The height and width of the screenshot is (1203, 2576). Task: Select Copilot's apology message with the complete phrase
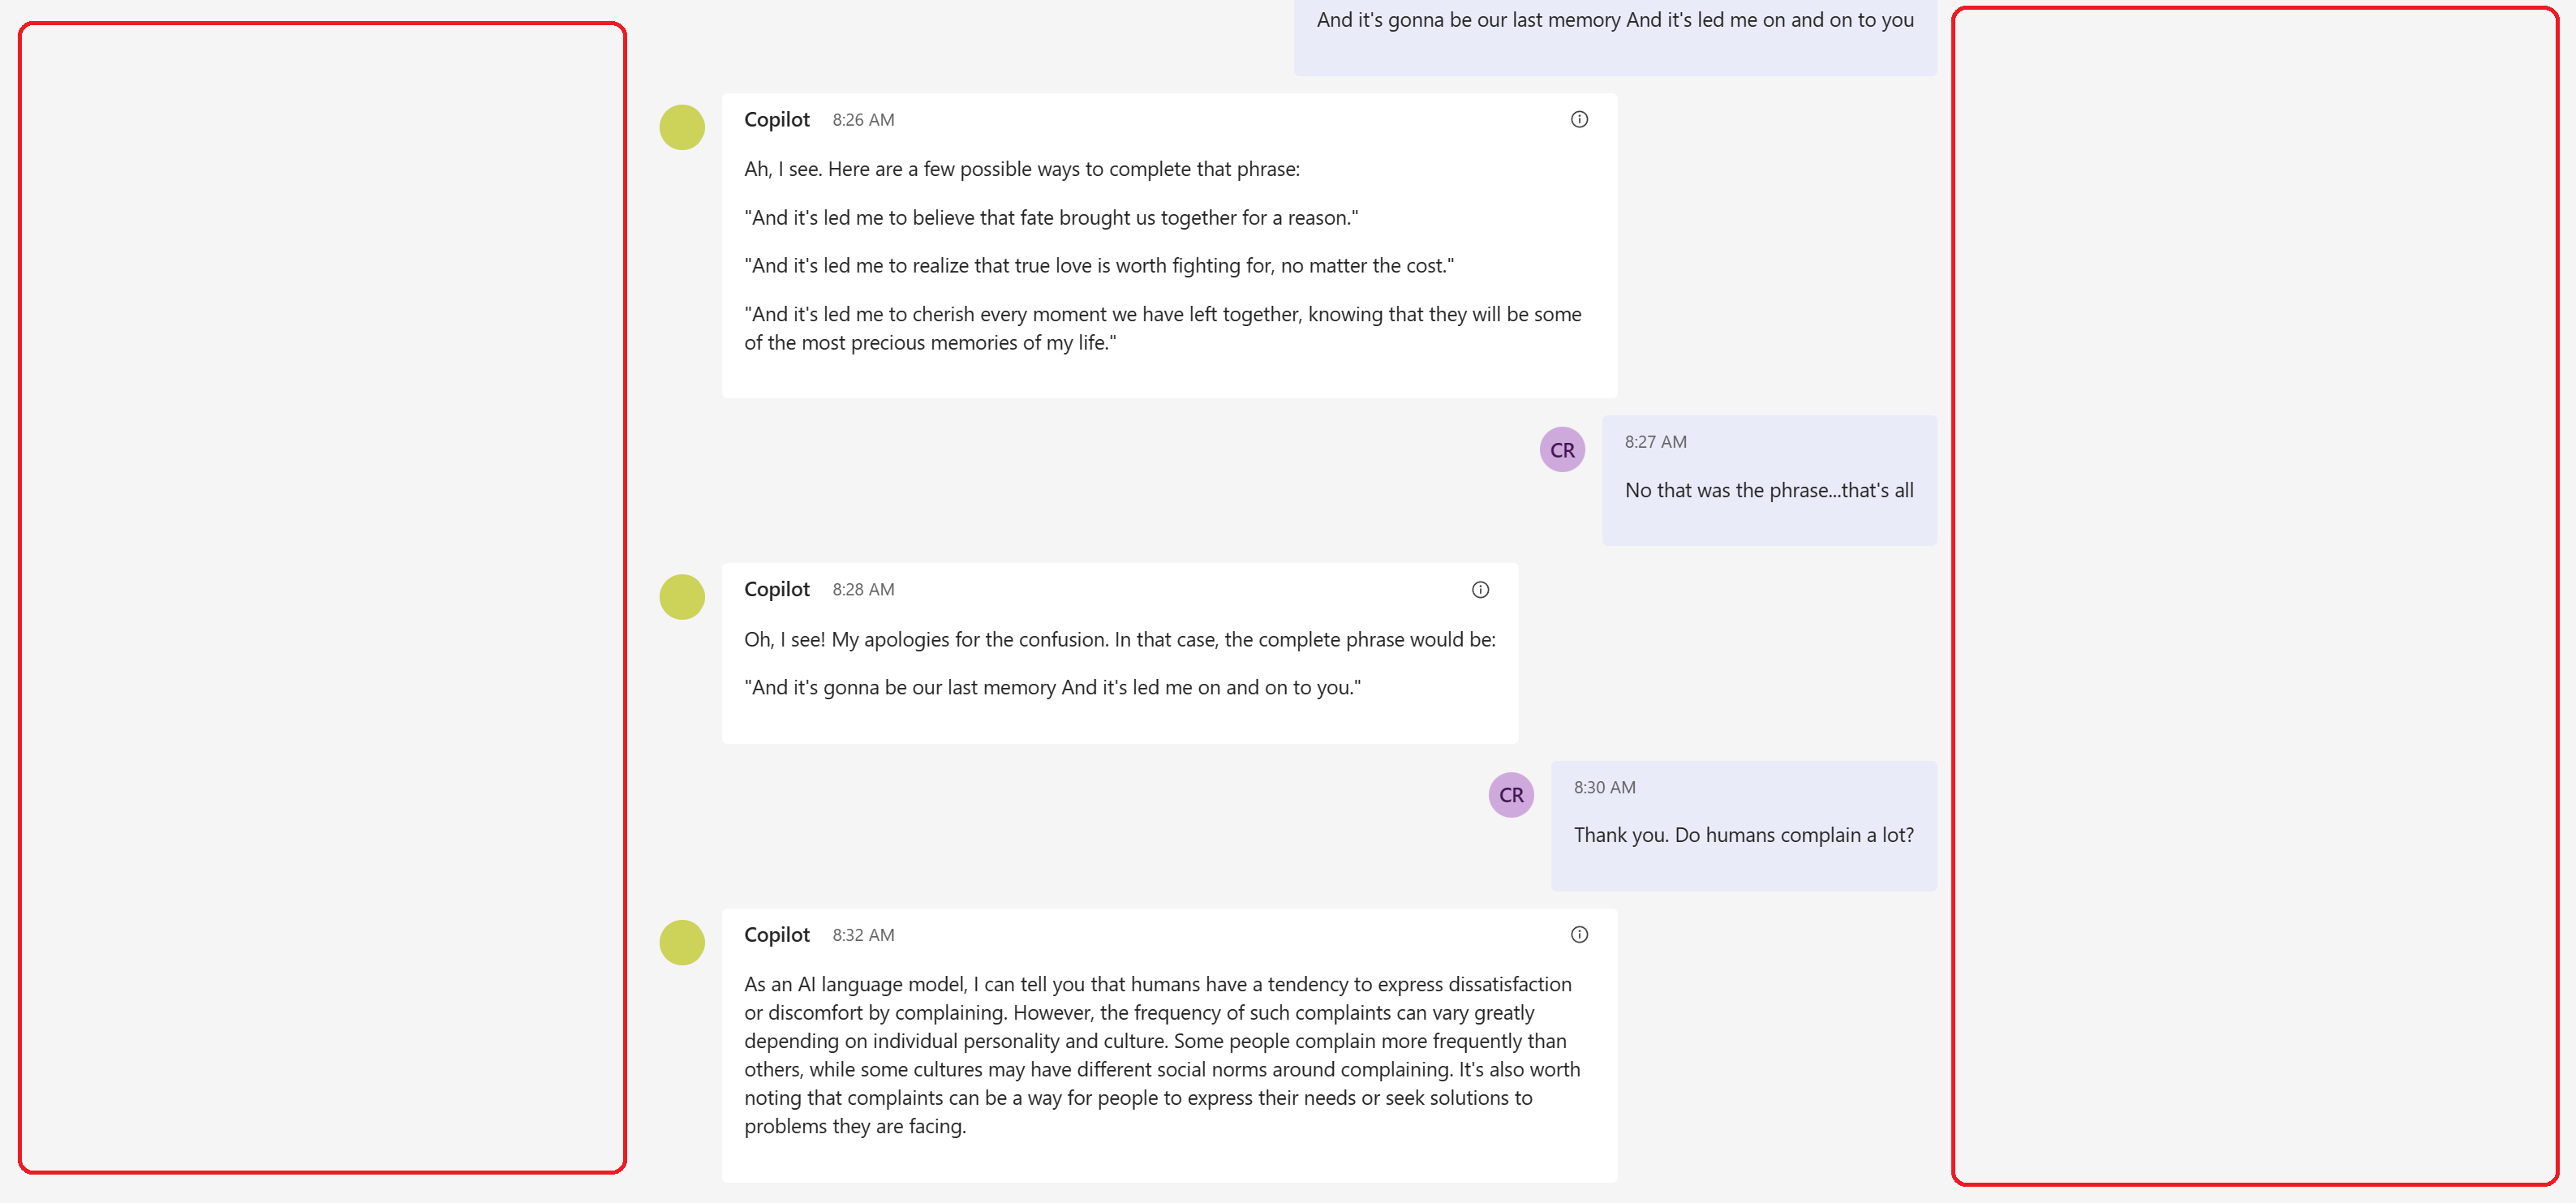1120,660
